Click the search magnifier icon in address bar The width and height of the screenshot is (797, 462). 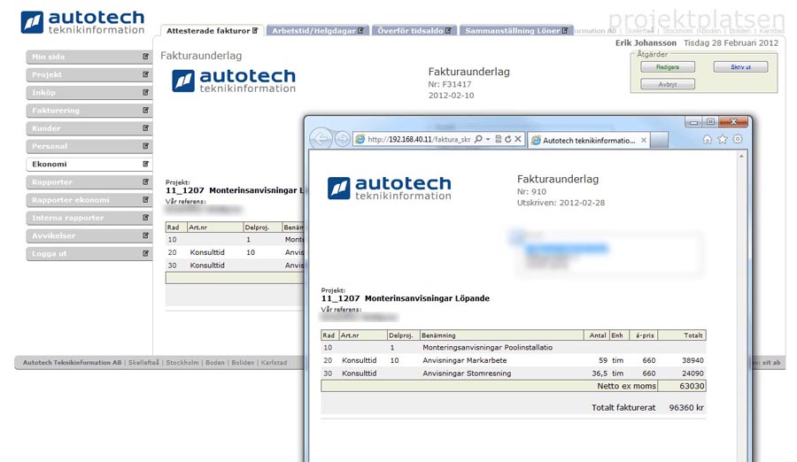click(x=478, y=139)
